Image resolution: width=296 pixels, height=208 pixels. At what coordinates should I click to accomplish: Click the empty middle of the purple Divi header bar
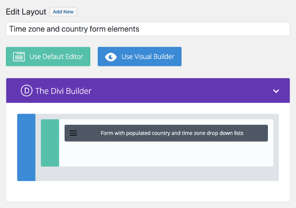[181, 90]
